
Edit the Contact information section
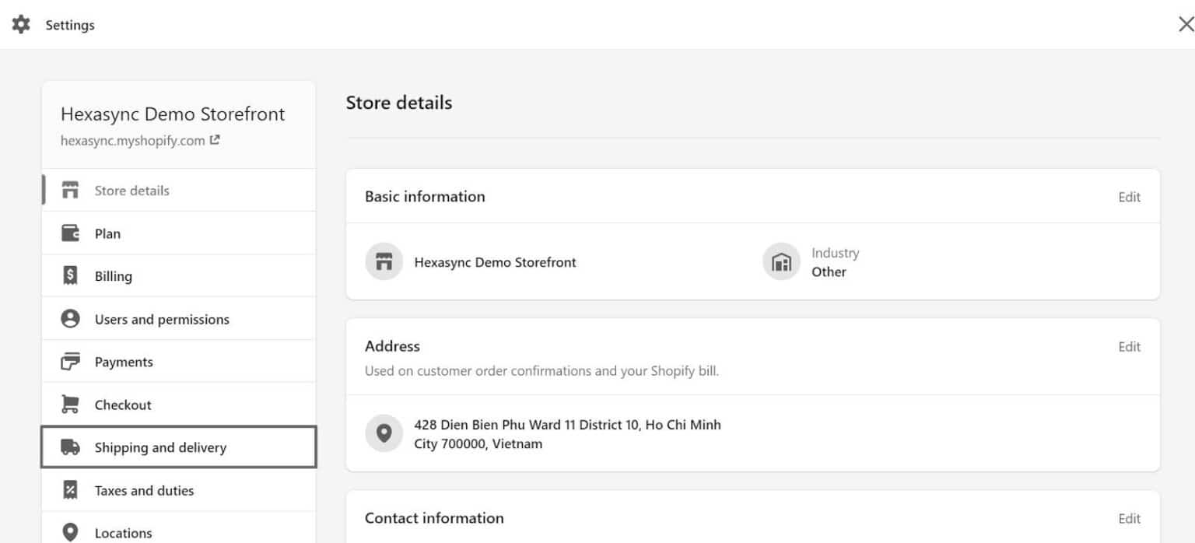point(1129,517)
